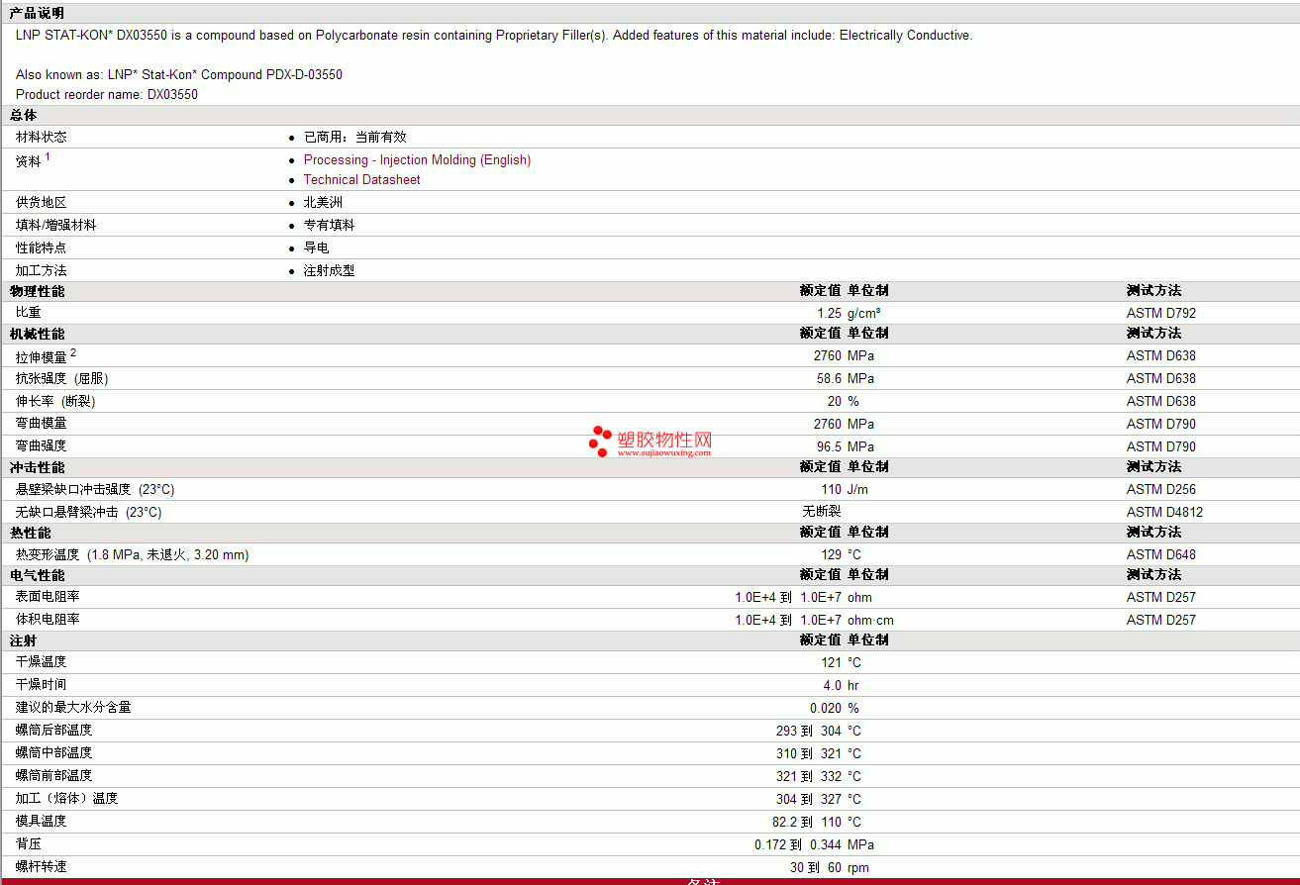This screenshot has width=1300, height=885.
Task: Click the 'Product reorder name: DX03550' line
Action: (107, 95)
